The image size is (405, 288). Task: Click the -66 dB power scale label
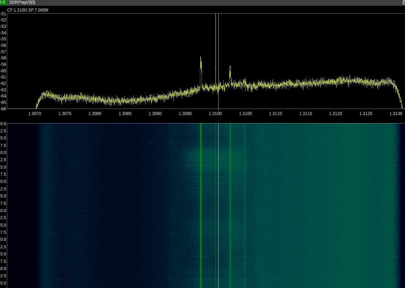(x=3, y=109)
